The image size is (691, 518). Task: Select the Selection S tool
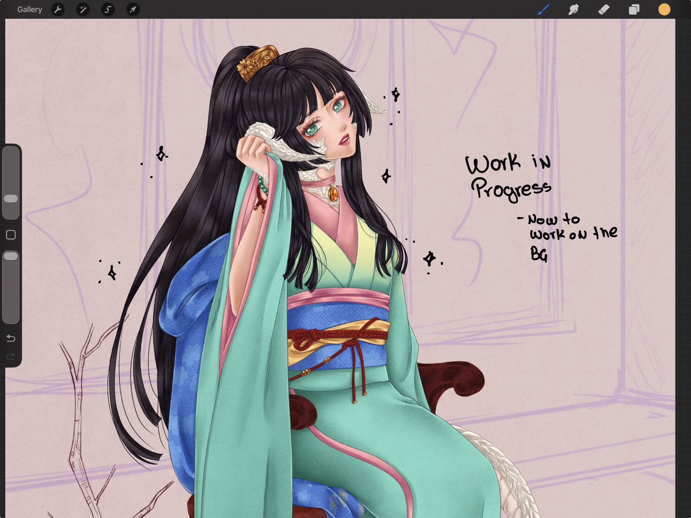click(108, 10)
